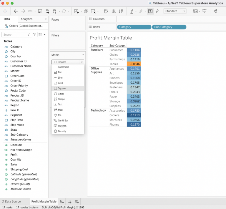
Task: Toggle presentation mode icon
Action: click(205, 11)
